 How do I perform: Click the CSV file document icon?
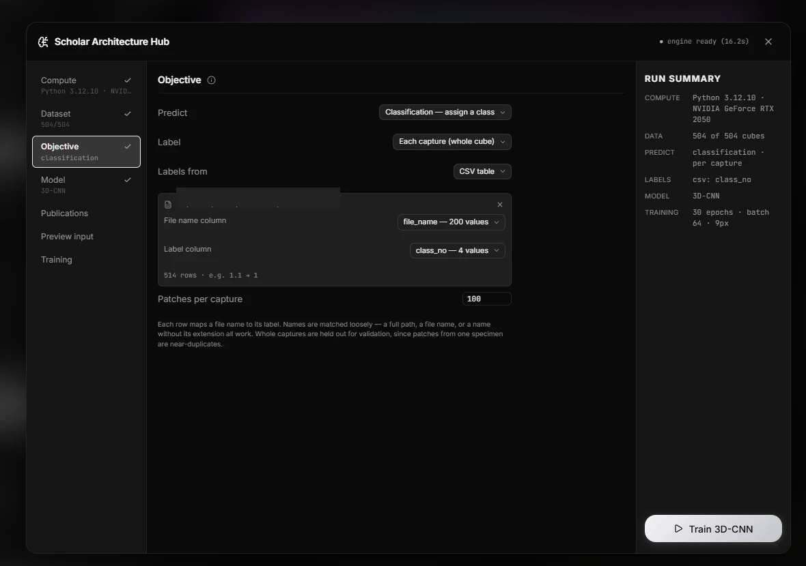pos(168,205)
